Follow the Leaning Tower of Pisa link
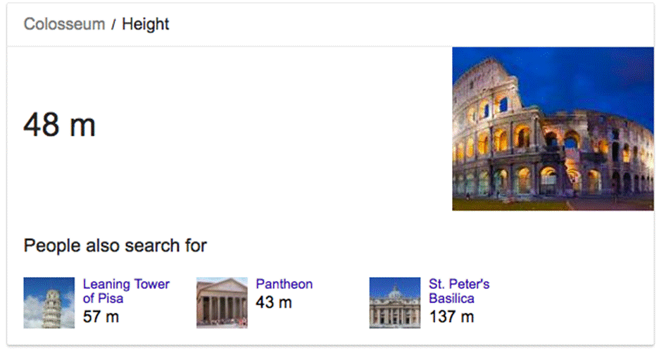This screenshot has height=351, width=659. [x=126, y=291]
